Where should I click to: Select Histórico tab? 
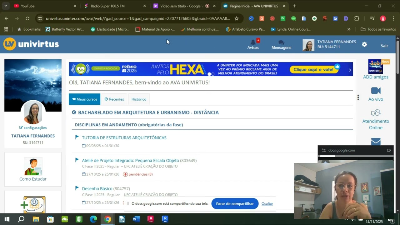[x=139, y=99]
